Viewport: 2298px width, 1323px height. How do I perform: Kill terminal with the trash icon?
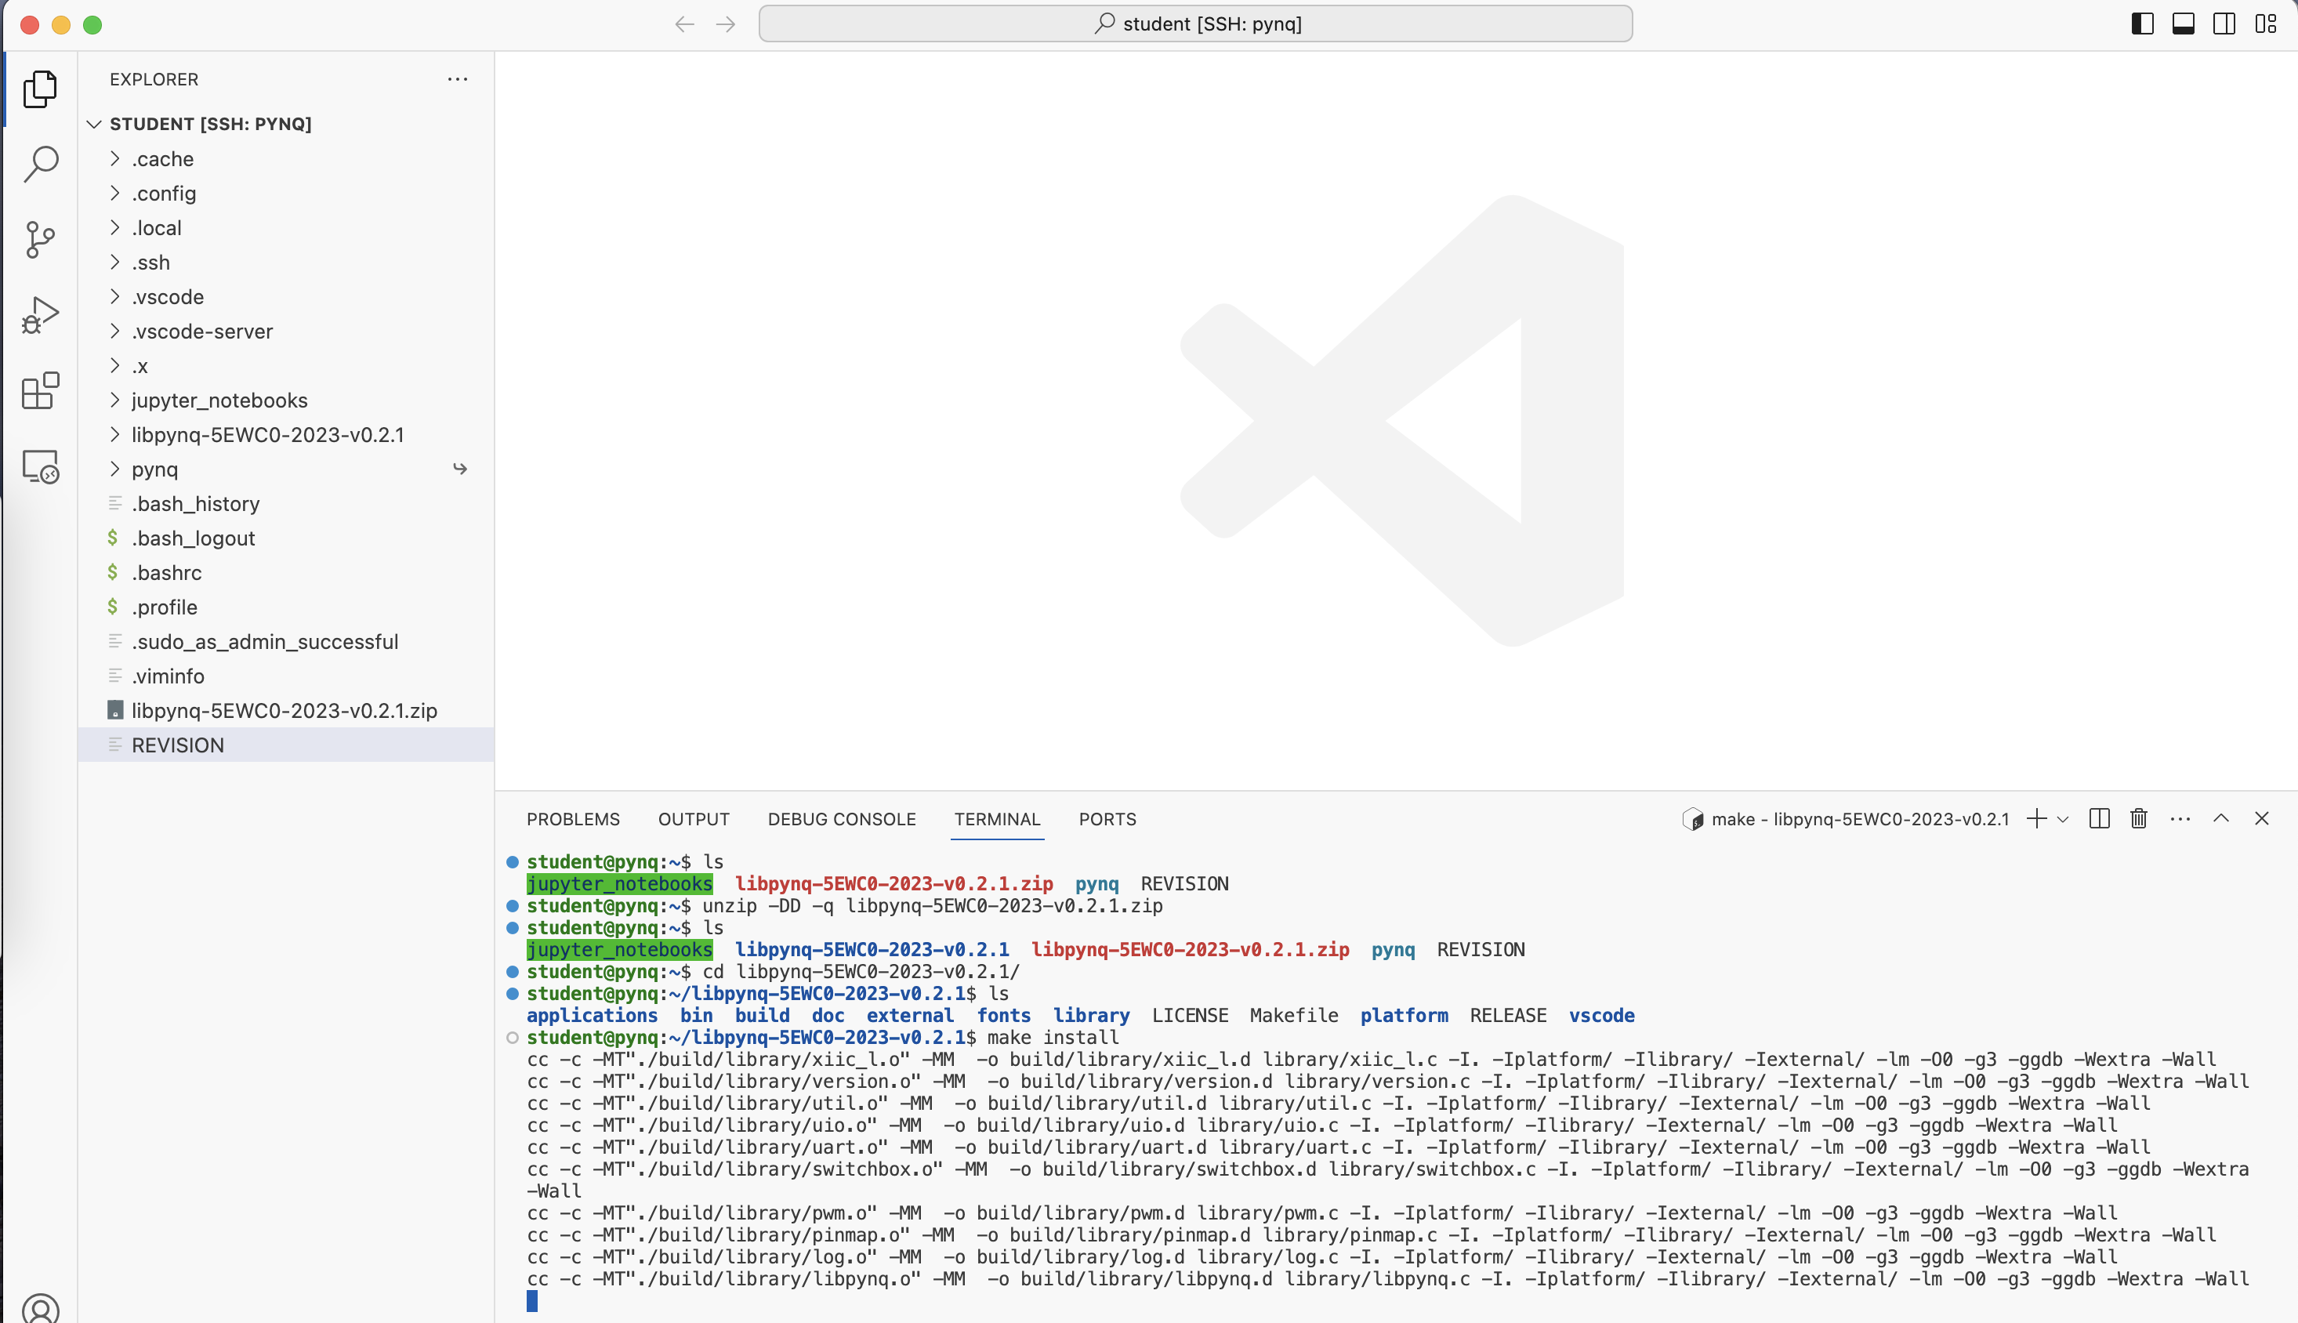click(x=2139, y=819)
